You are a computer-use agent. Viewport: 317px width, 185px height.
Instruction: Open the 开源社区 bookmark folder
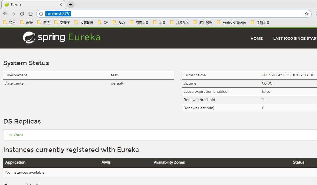pos(180,23)
